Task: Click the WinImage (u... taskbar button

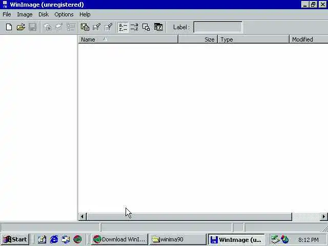Action: pos(236,239)
